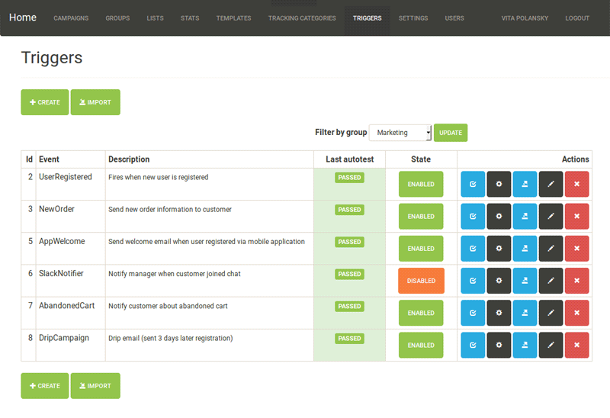Toggle the Enabled state of UserRegistered
Image resolution: width=610 pixels, height=418 pixels.
(x=421, y=185)
